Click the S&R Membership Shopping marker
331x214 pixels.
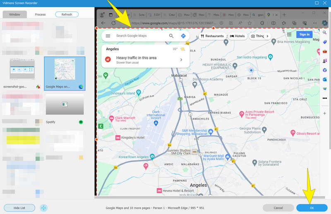coord(210,132)
